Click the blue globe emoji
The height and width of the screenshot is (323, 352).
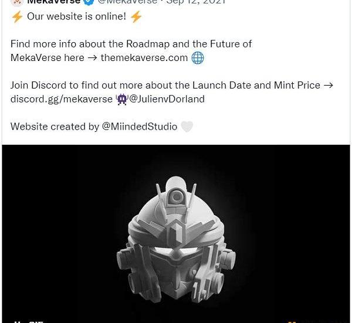point(198,58)
